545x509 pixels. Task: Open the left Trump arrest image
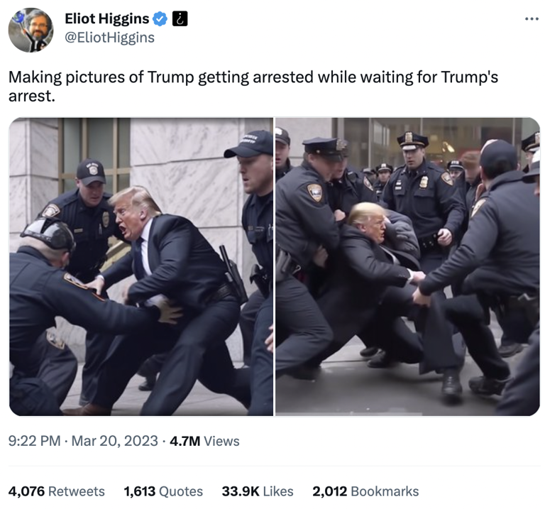(141, 267)
